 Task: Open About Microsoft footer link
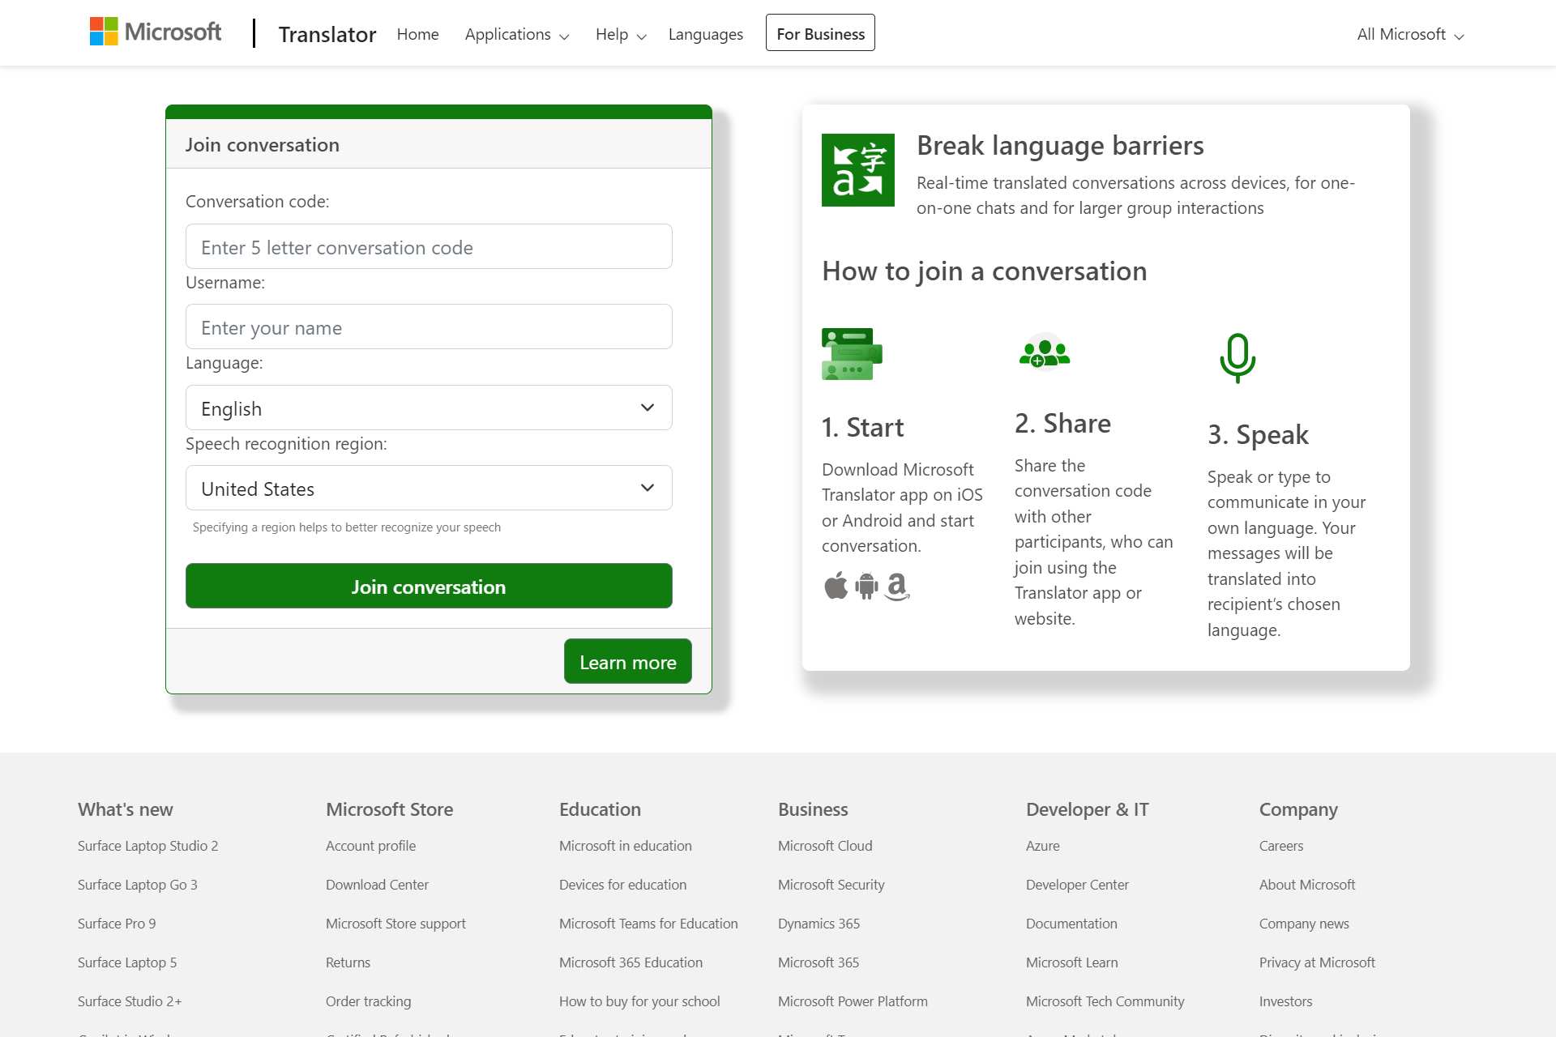pos(1306,885)
